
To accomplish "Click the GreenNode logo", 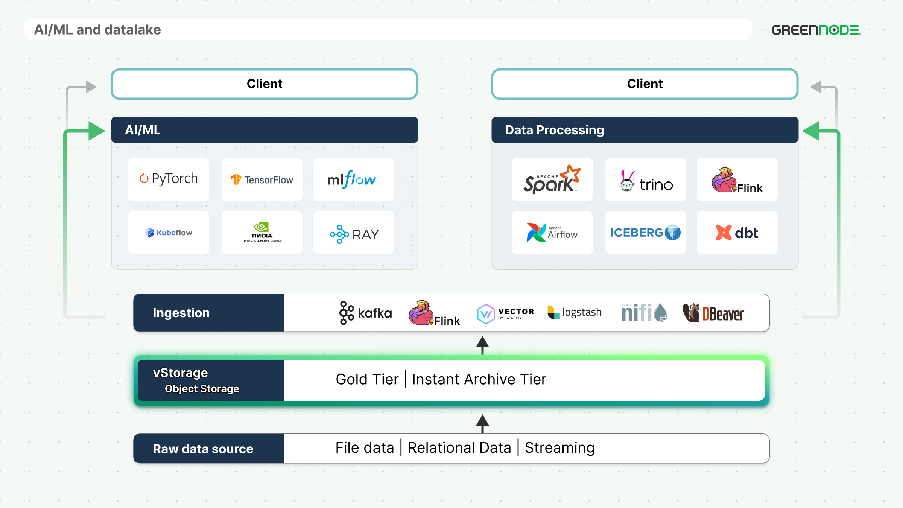I will coord(816,30).
